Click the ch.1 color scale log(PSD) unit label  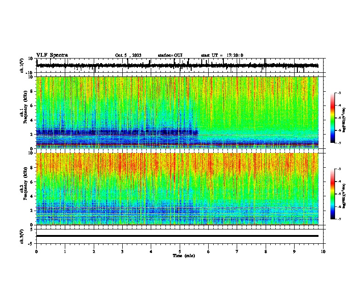pos(344,120)
